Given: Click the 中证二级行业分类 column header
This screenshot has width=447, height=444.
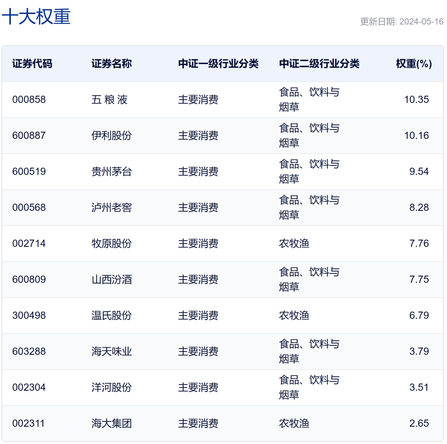Looking at the screenshot, I should click(319, 64).
